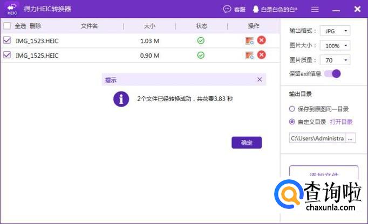The width and height of the screenshot is (368, 224).
Task: Click the 删除 delete link in header
Action: tap(36, 26)
